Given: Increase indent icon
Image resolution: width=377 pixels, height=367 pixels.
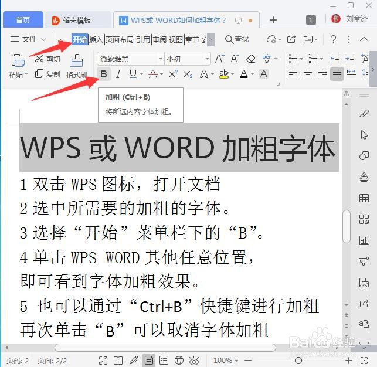Looking at the screenshot, I should [349, 59].
